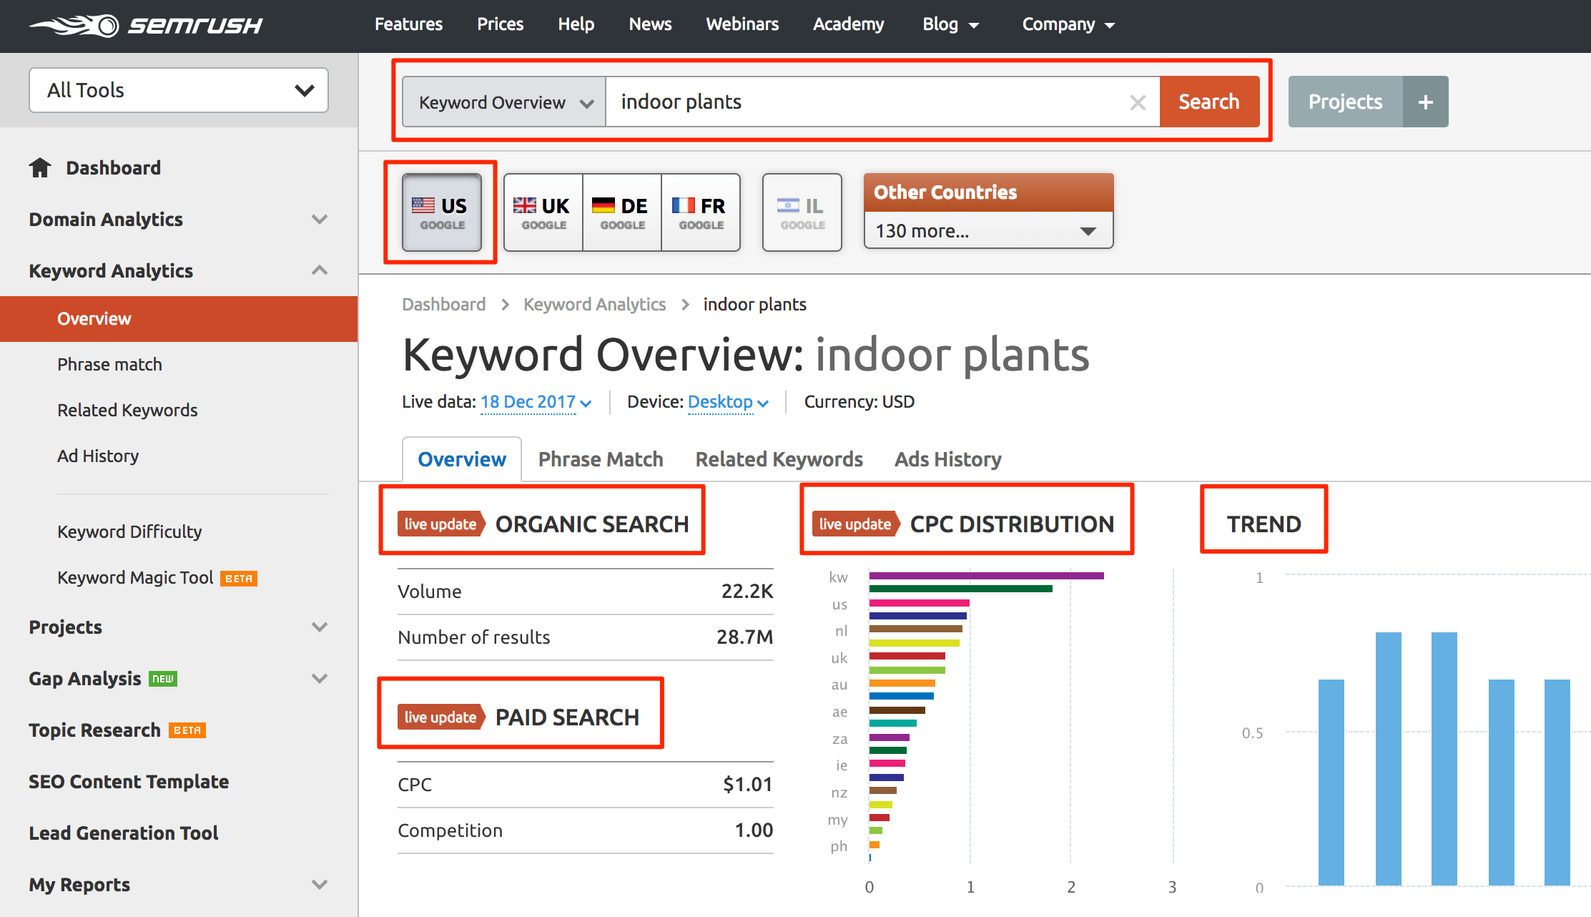Click the first blue bar in Trend chart

pyautogui.click(x=1331, y=783)
